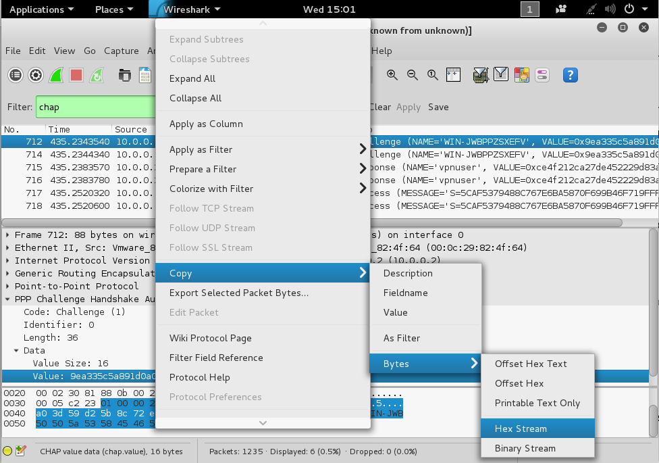
Task: Expand Point-to-Point Protocol node
Action: 7,286
